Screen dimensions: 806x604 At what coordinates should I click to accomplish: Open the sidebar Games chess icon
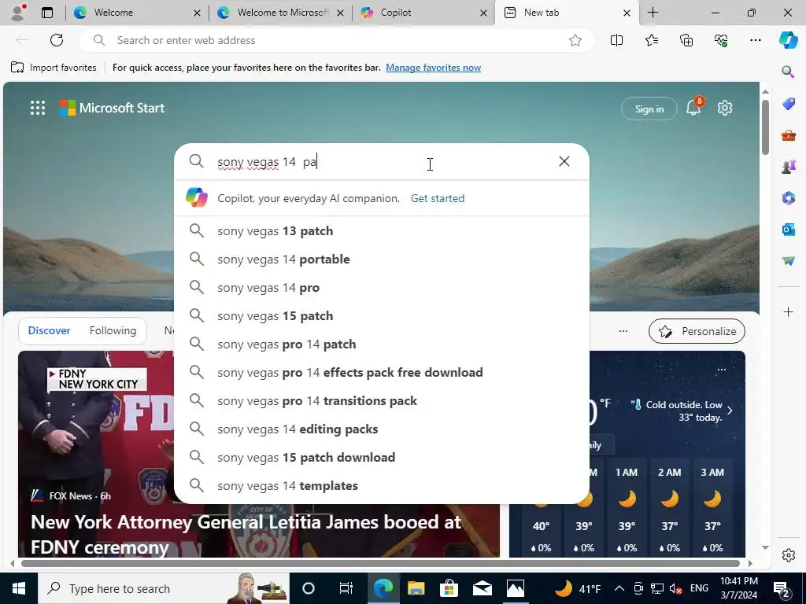pyautogui.click(x=788, y=167)
